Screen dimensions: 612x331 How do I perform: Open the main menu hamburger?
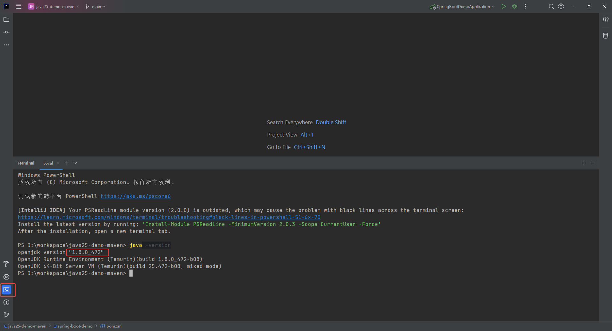[x=18, y=6]
